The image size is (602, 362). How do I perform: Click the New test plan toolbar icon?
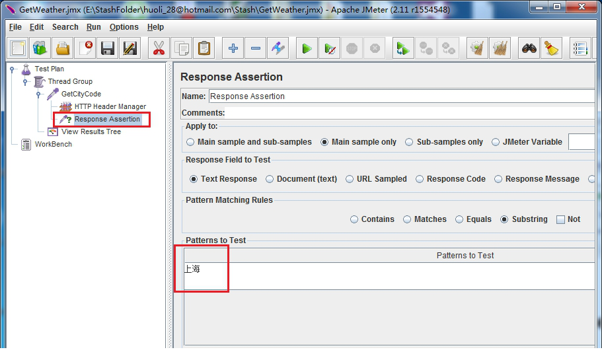point(18,48)
